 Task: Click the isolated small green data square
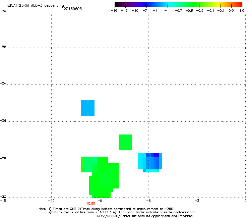(x=125, y=142)
